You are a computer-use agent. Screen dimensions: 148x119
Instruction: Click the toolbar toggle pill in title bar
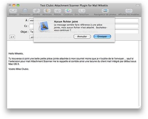point(137,5)
